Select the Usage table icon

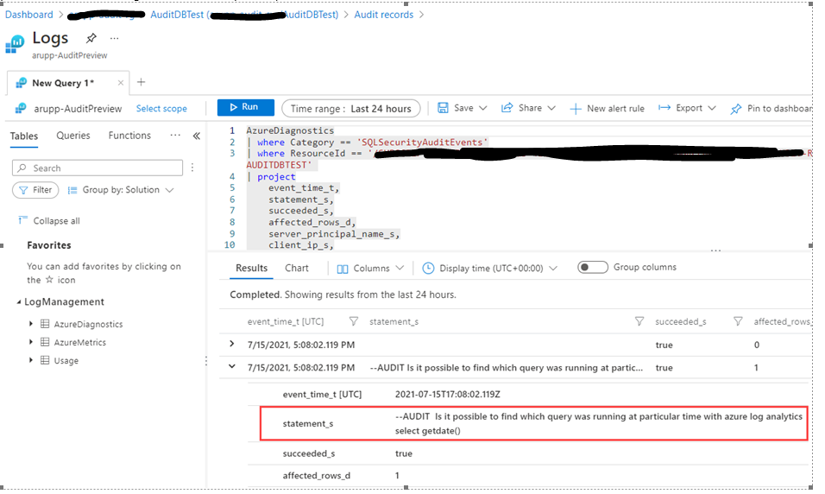(x=45, y=360)
